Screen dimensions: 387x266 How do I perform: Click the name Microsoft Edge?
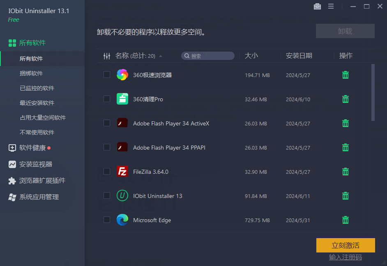click(152, 220)
